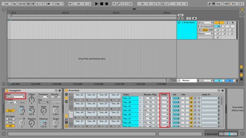The width and height of the screenshot is (246, 138).
Task: Start playback with the Play button
Action: 97,4
